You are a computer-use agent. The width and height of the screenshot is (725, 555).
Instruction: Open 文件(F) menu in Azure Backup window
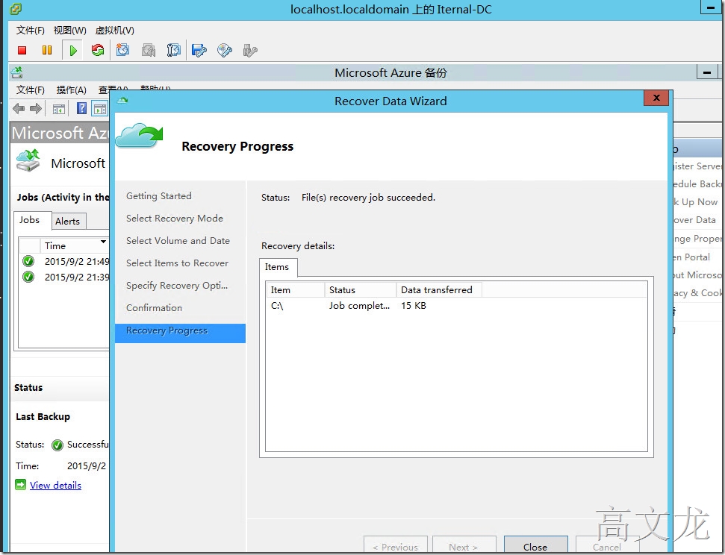pos(31,90)
